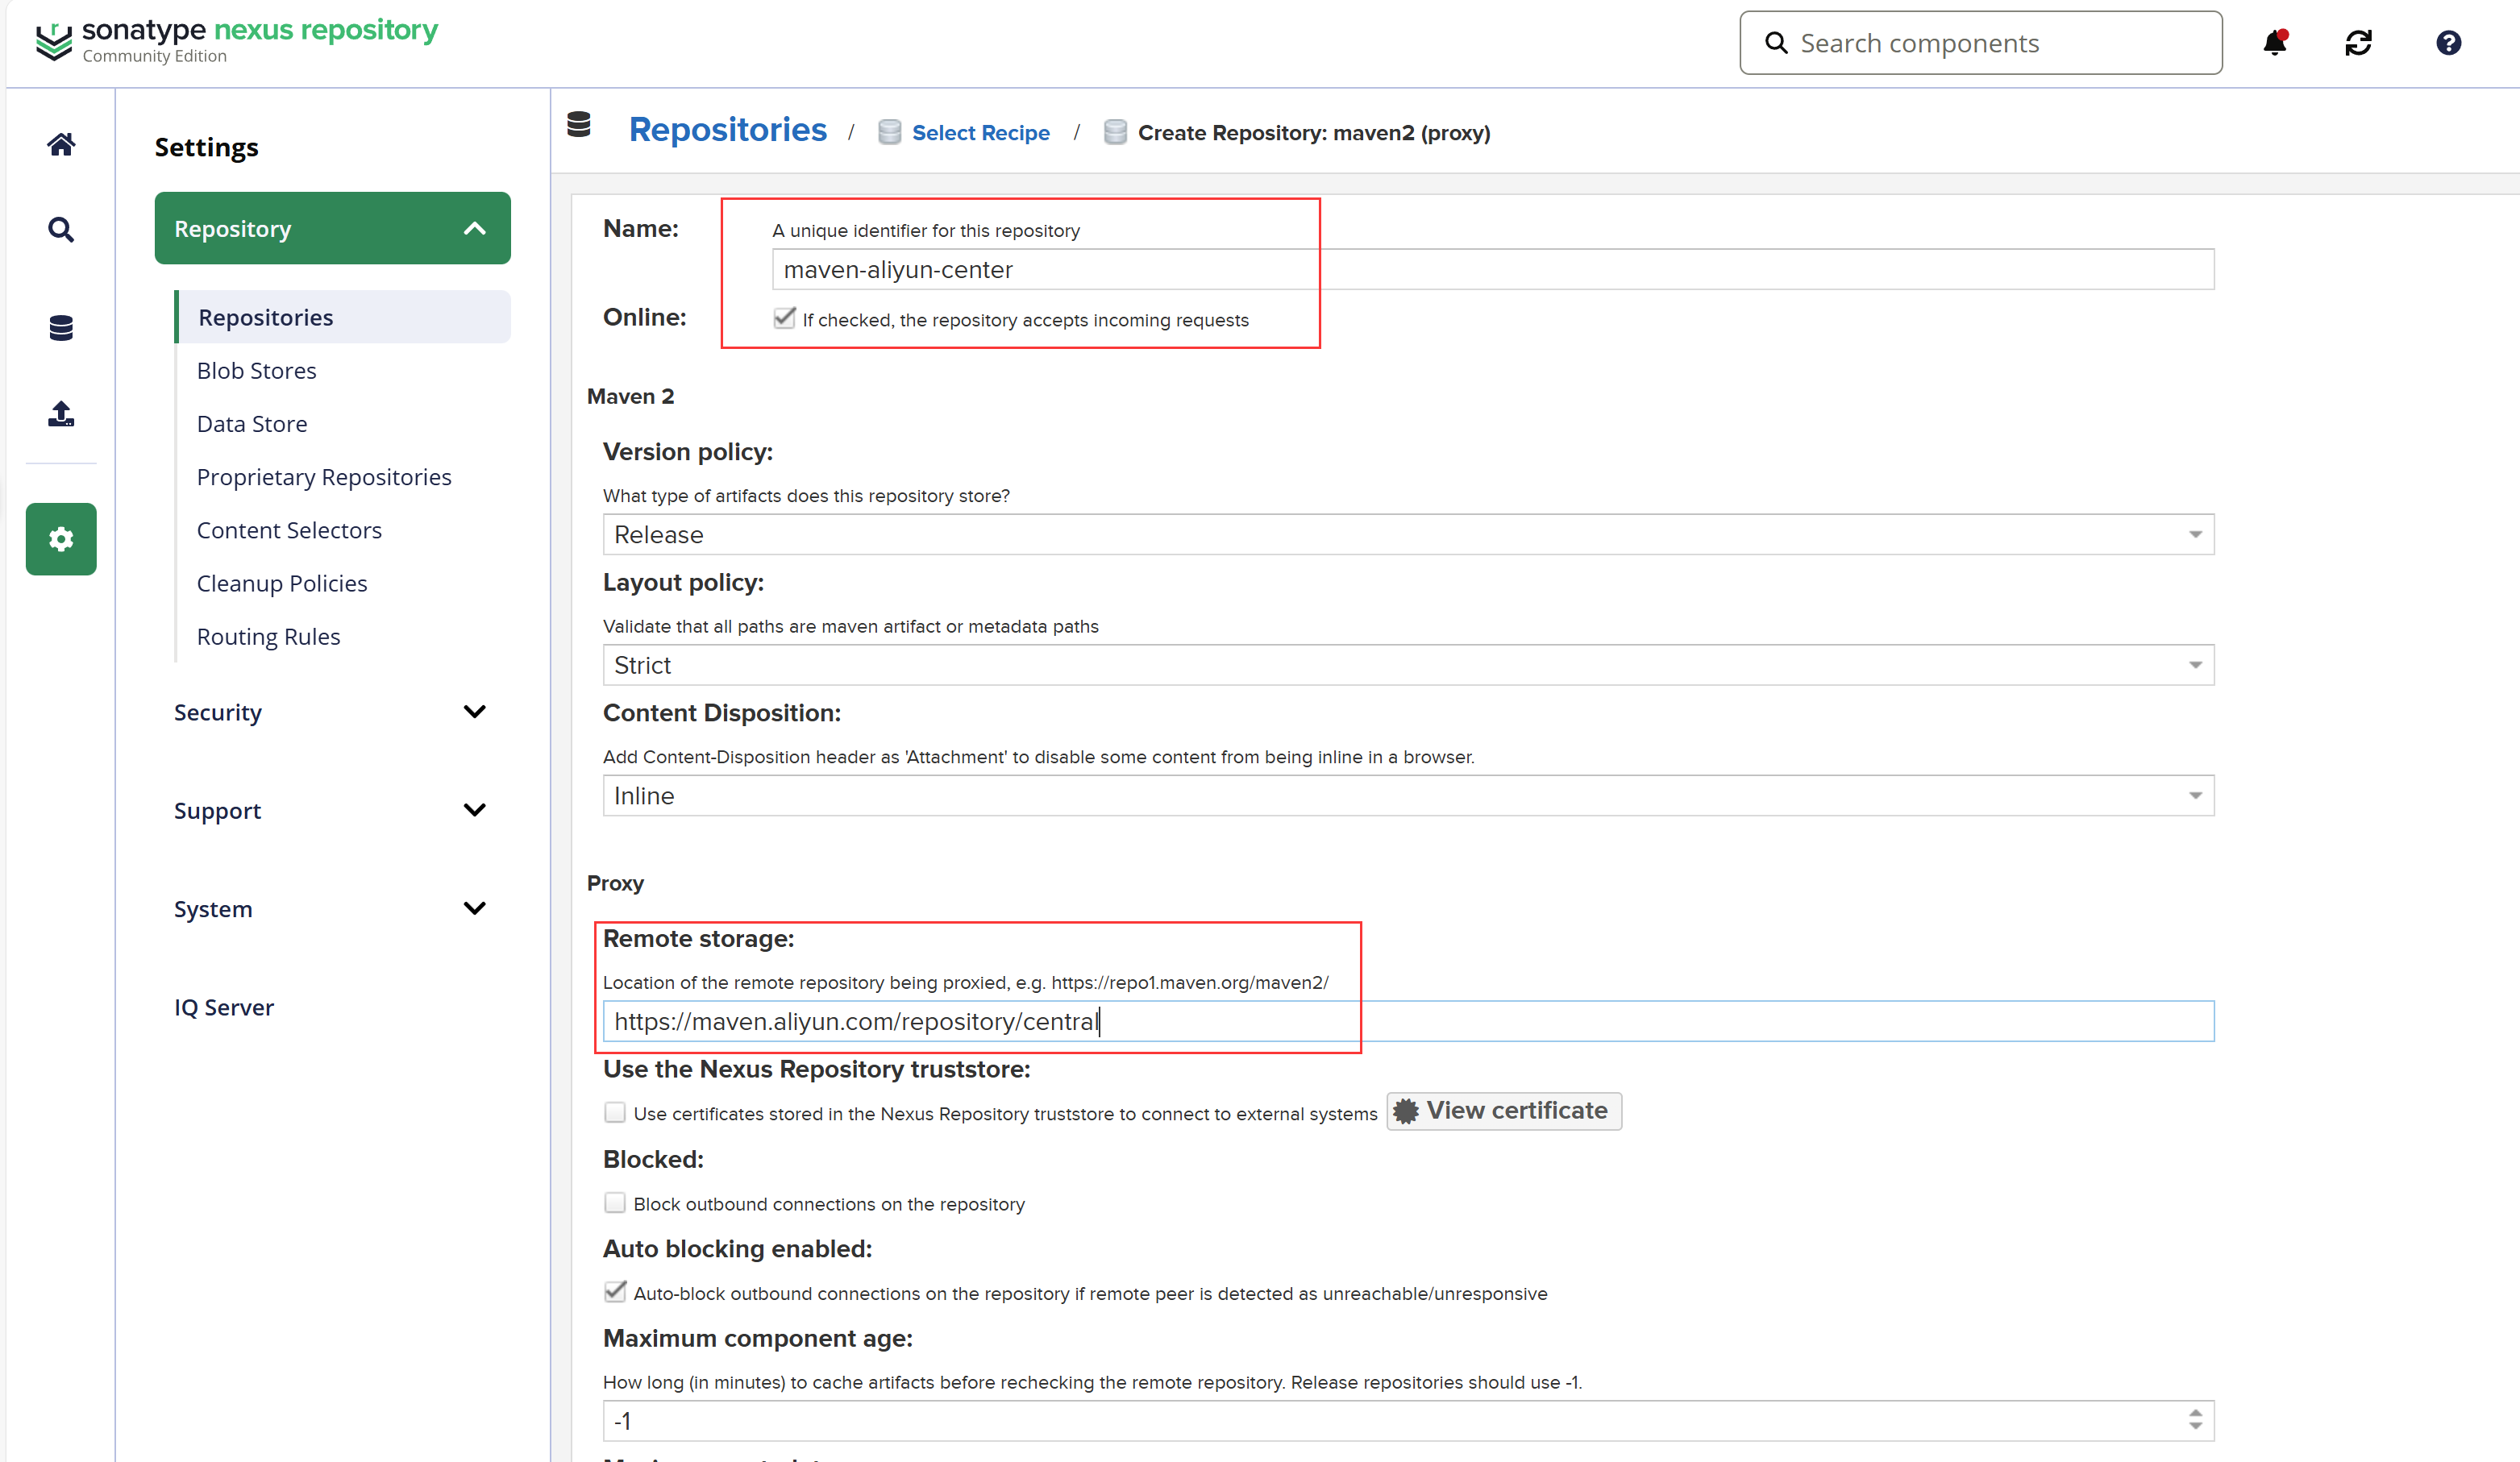Open the notifications bell icon
The image size is (2520, 1462).
click(2274, 43)
